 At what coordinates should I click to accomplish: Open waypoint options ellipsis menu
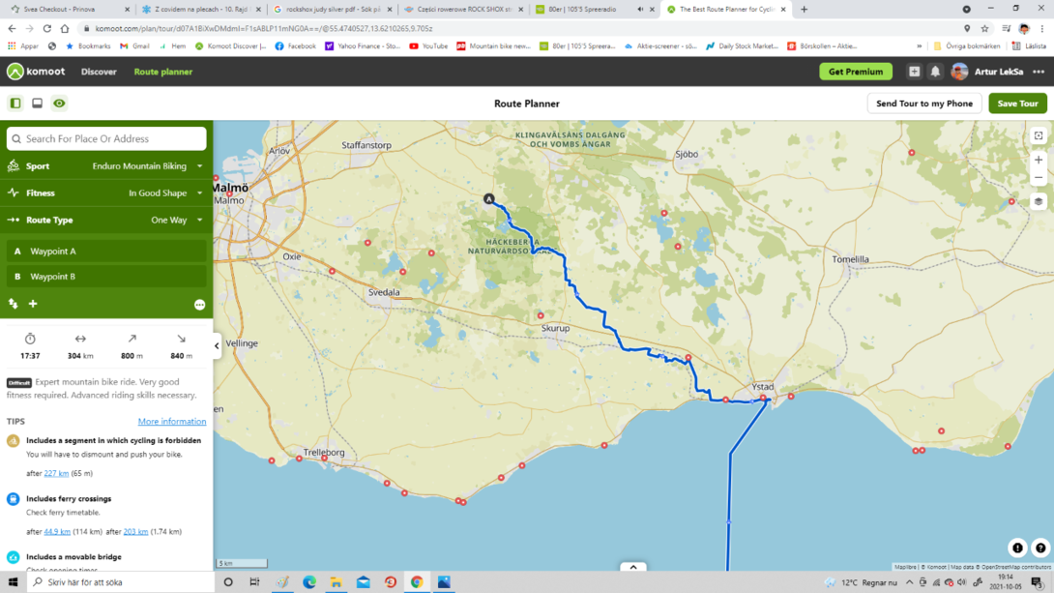[x=199, y=305]
